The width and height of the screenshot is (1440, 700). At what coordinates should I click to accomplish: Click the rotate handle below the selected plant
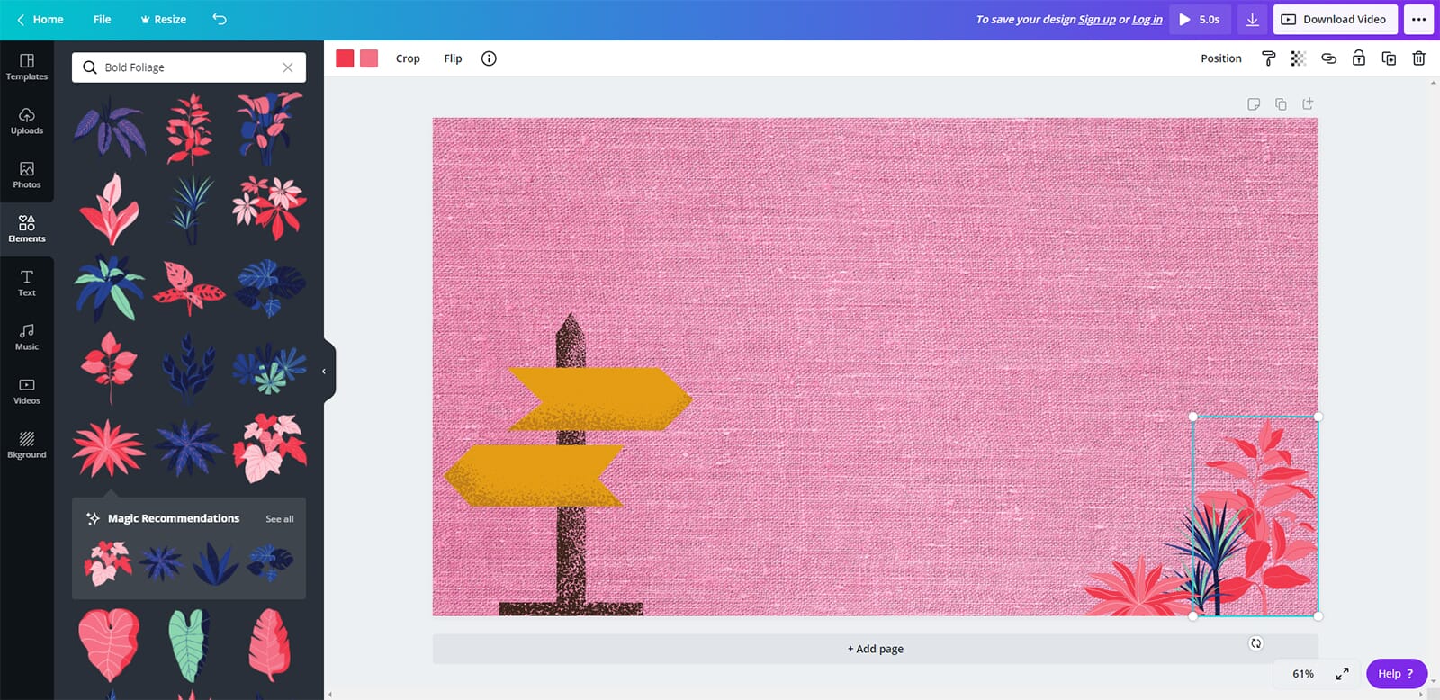(x=1256, y=643)
